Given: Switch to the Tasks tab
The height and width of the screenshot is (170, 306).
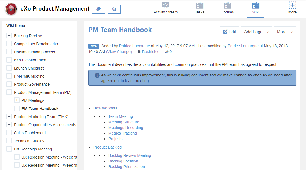Looking at the screenshot, I should pos(199,8).
